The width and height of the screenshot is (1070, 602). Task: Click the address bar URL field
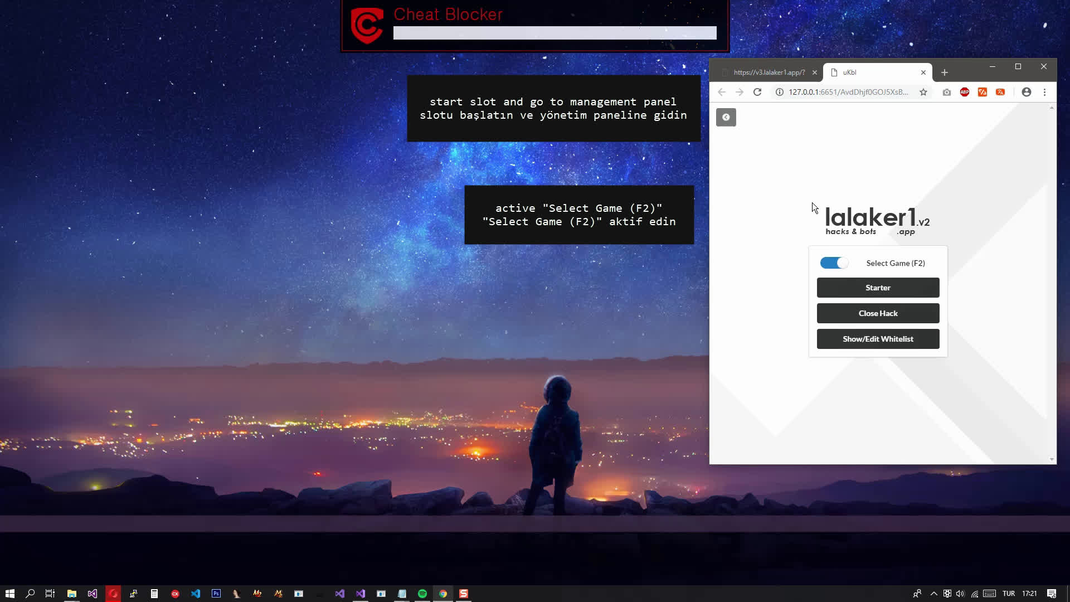[x=847, y=93]
